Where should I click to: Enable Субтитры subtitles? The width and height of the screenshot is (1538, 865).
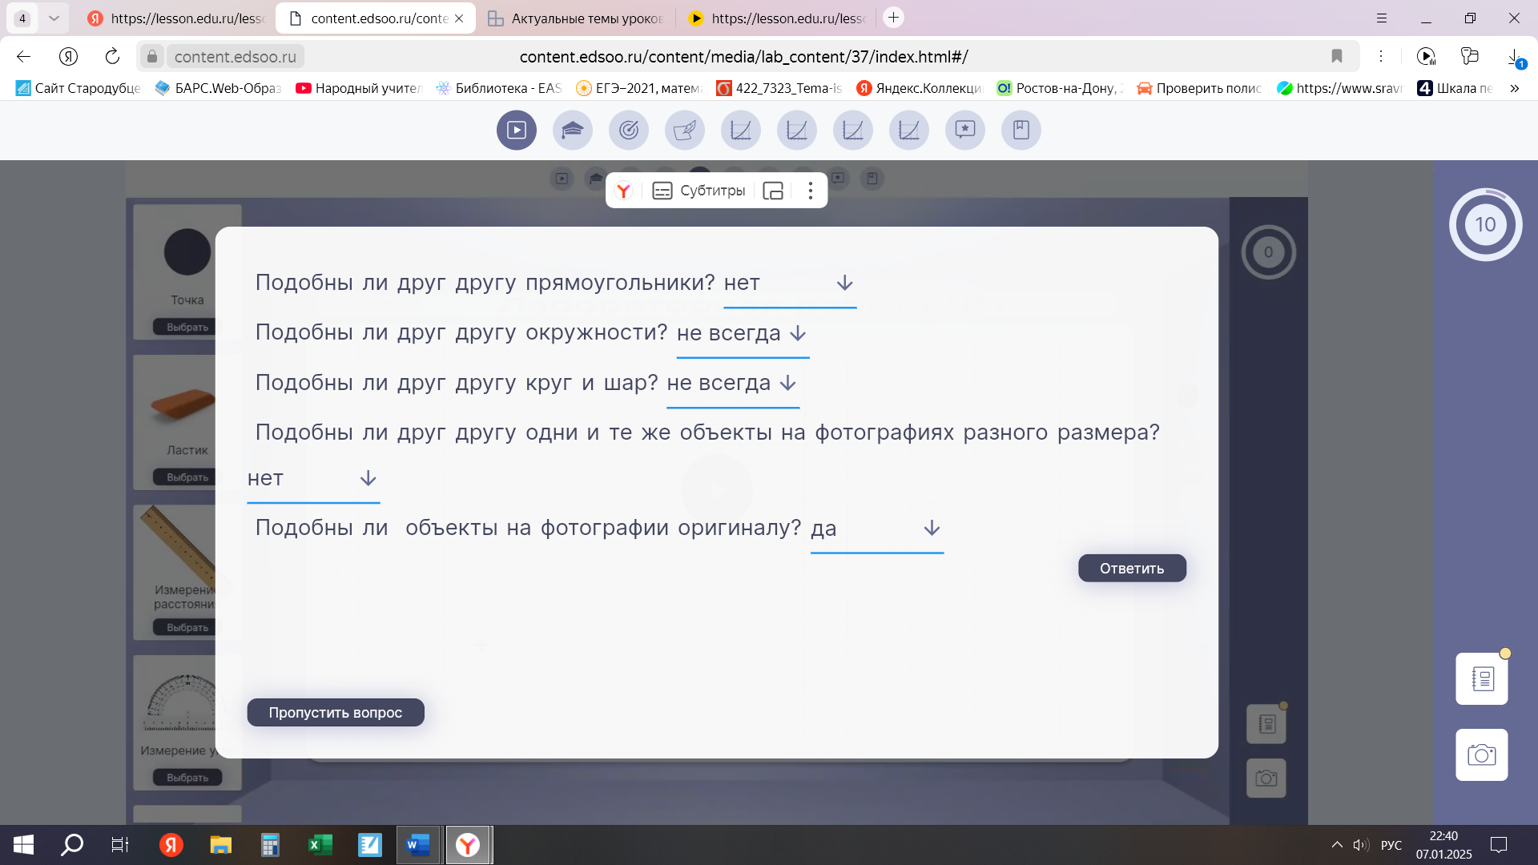tap(699, 191)
